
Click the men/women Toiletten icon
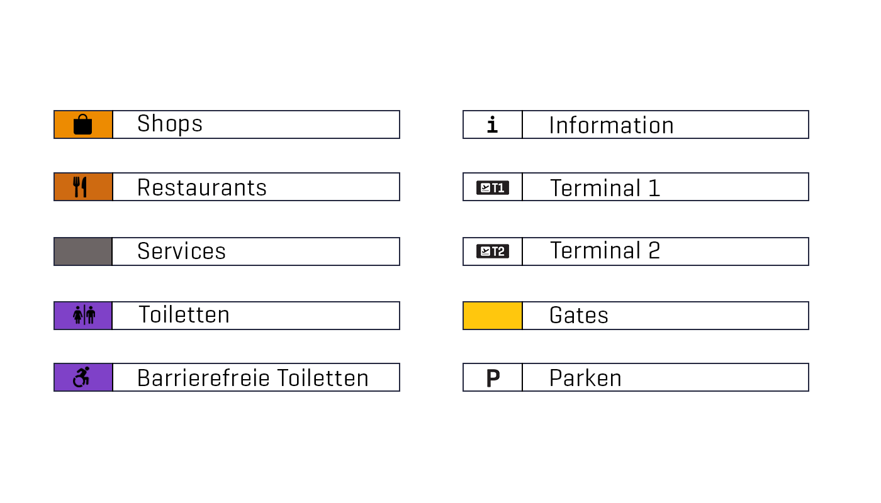click(x=84, y=315)
